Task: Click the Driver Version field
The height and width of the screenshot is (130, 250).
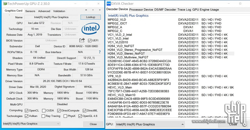Action: 62,81
